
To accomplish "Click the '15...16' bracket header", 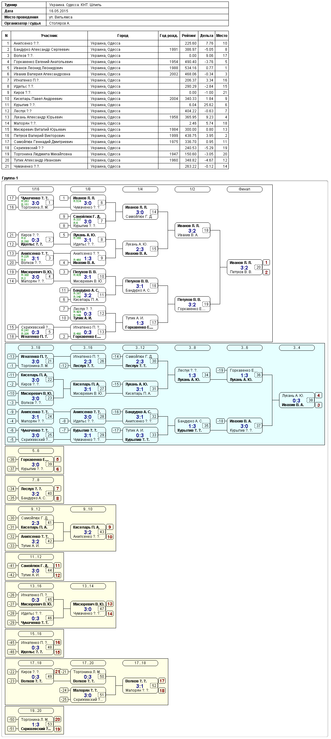I will [x=36, y=634].
